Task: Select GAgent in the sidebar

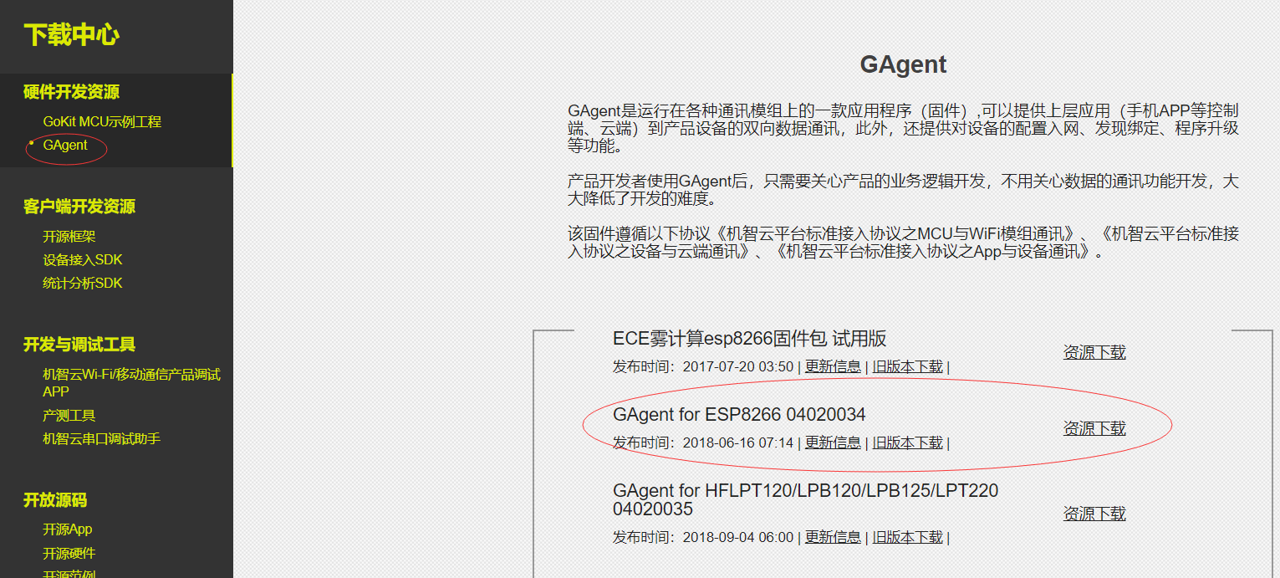Action: pyautogui.click(x=65, y=145)
